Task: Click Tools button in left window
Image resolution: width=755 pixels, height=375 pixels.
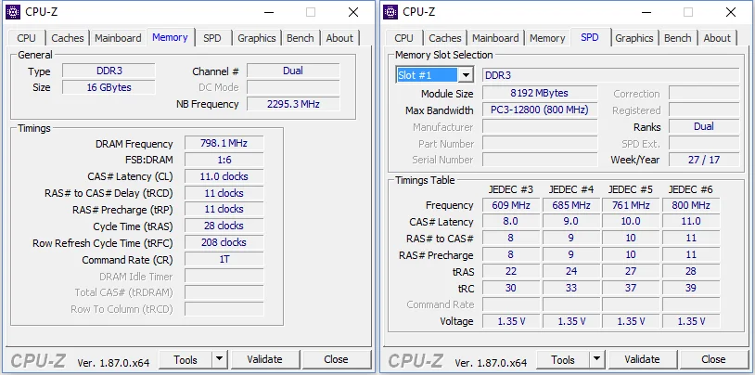Action: point(186,359)
